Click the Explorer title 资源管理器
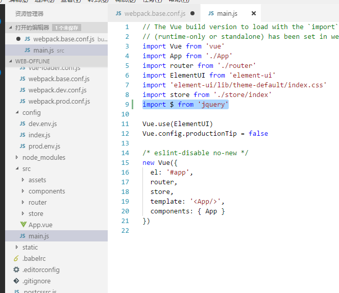Image resolution: width=339 pixels, height=293 pixels. (x=29, y=14)
